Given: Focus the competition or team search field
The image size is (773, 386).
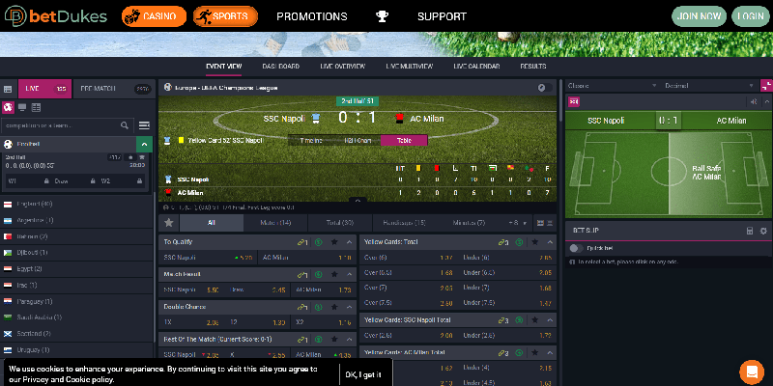Looking at the screenshot, I should (61, 125).
